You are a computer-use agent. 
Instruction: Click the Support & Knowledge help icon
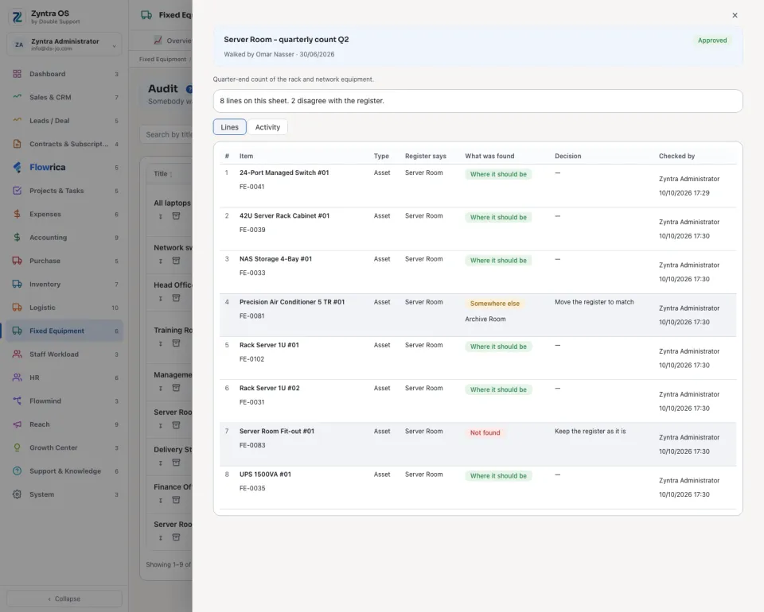point(17,471)
